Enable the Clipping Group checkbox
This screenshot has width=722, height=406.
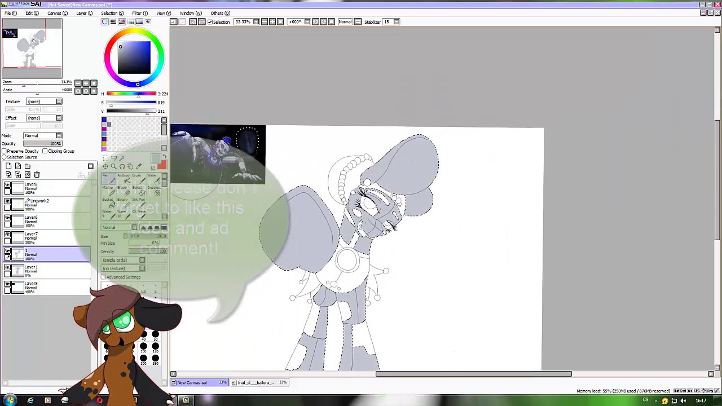[45, 151]
